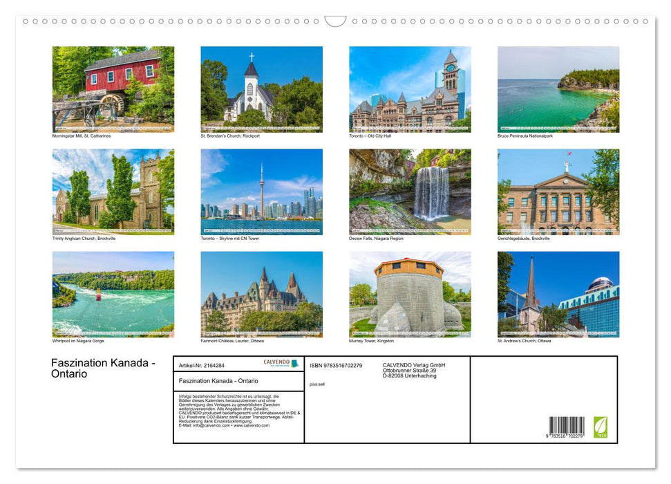Select the Gerichtsgebäude Brockville photo
The image size is (671, 484).
558,192
